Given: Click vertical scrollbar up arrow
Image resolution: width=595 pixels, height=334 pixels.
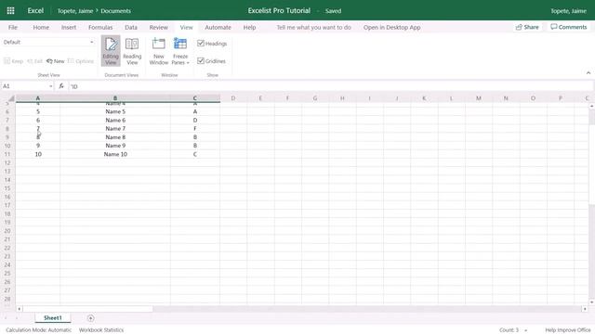Looking at the screenshot, I should click(x=591, y=106).
